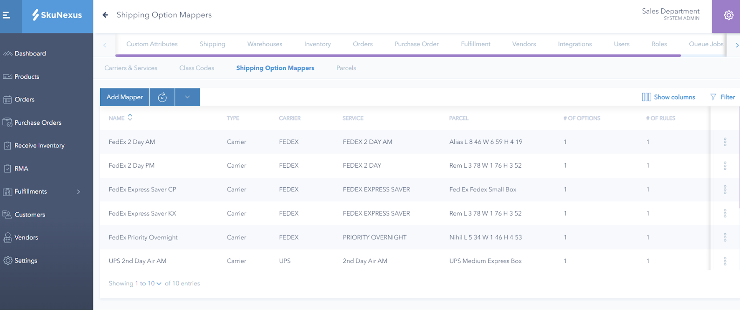Expand the Fulfillments submenu chevron
Image resolution: width=740 pixels, height=310 pixels.
(79, 192)
